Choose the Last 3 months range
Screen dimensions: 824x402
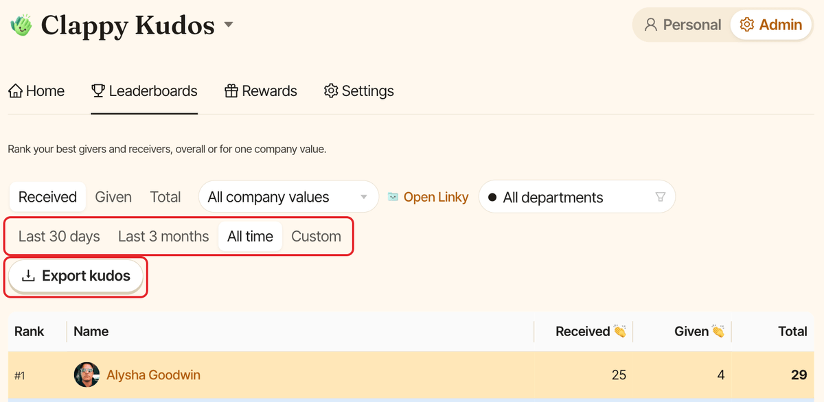coord(163,236)
